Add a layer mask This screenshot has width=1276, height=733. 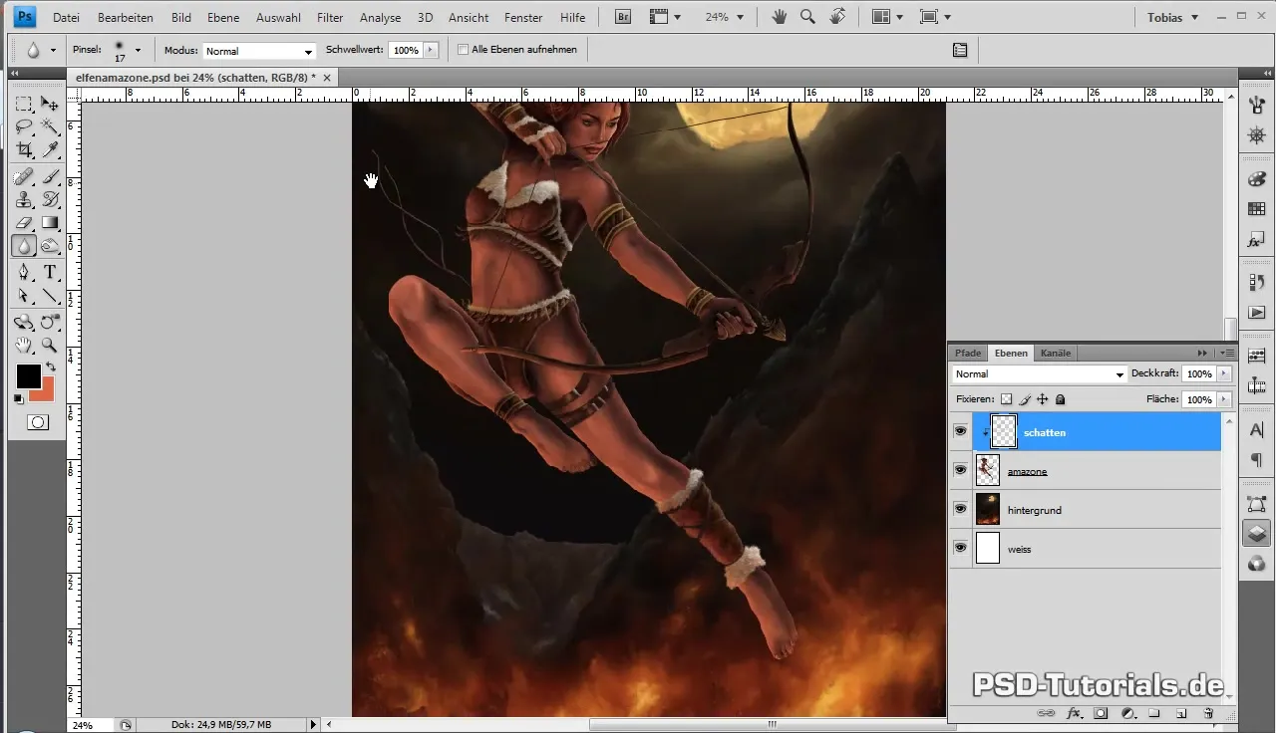(1102, 713)
